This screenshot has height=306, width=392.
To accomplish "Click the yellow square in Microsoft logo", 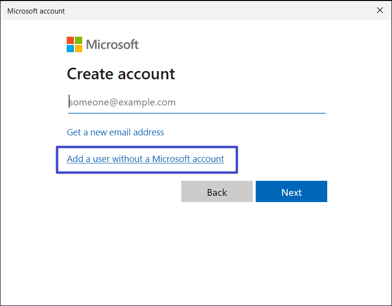I will coord(78,48).
